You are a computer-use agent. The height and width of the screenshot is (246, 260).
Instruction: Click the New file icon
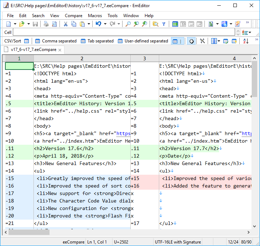click(9, 24)
